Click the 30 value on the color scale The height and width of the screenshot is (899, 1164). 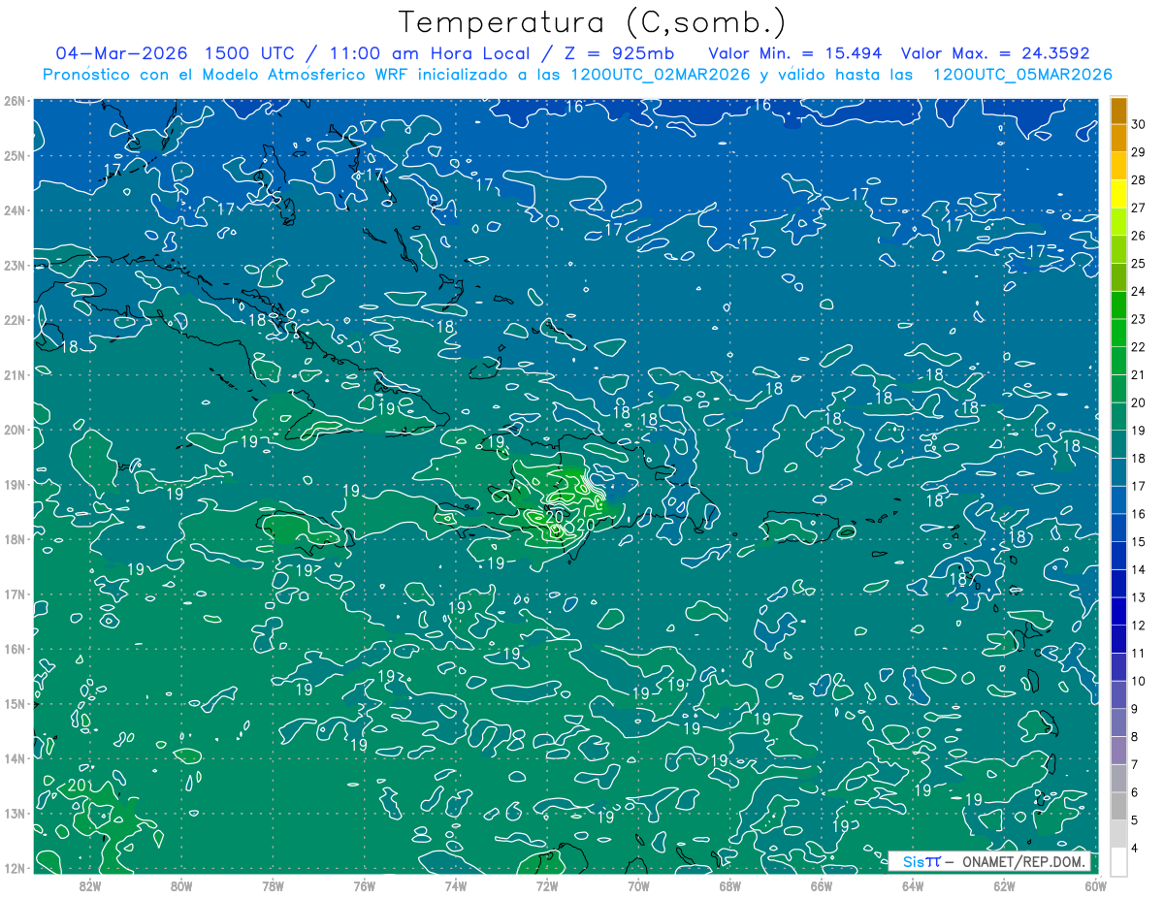click(x=1138, y=124)
